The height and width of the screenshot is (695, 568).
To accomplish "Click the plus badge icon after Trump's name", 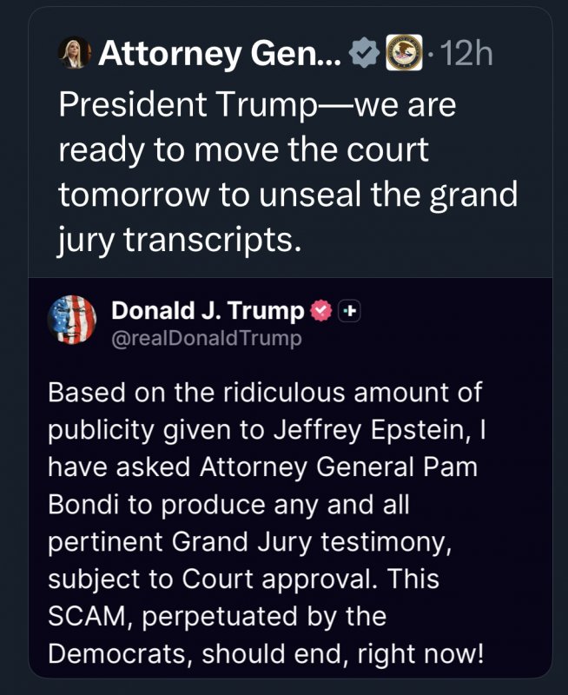I will click(347, 310).
